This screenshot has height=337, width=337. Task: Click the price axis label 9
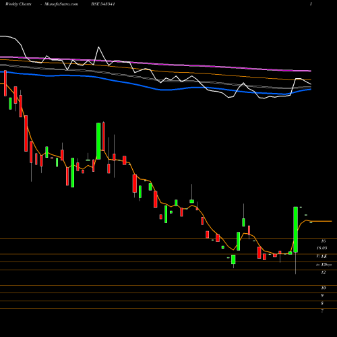point(322,296)
